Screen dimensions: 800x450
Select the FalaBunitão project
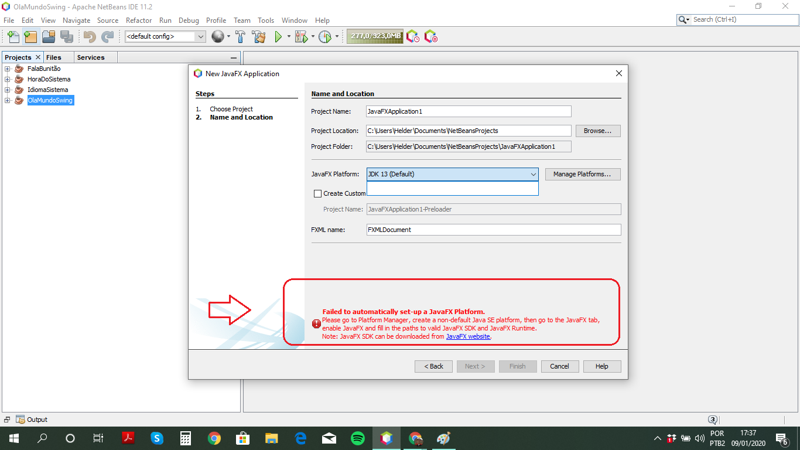click(x=44, y=69)
